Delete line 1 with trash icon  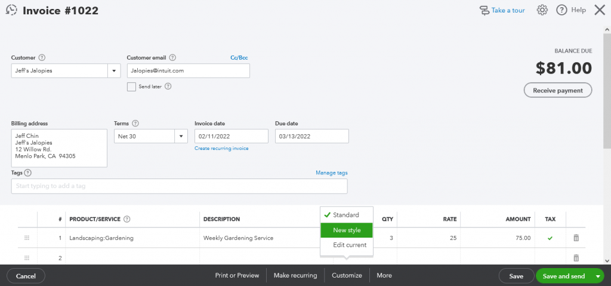pyautogui.click(x=576, y=238)
